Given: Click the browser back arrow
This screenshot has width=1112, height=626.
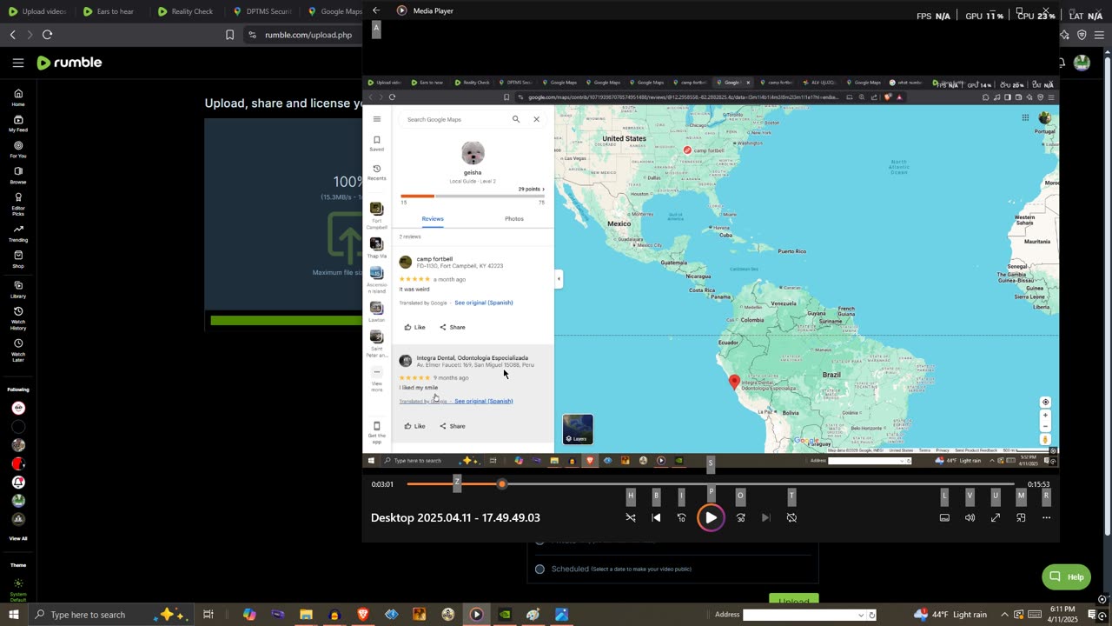Looking at the screenshot, I should pyautogui.click(x=12, y=35).
